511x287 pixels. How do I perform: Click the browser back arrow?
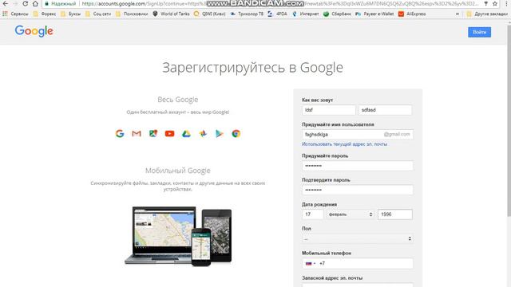point(6,3)
